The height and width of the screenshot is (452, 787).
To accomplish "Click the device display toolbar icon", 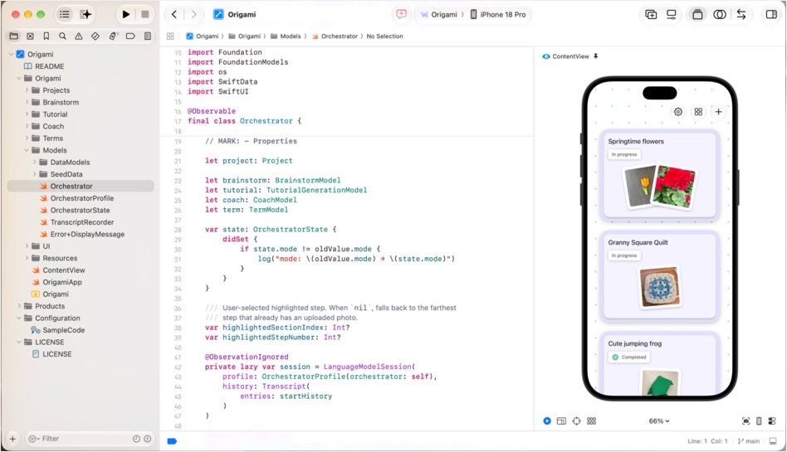I will pyautogui.click(x=671, y=15).
